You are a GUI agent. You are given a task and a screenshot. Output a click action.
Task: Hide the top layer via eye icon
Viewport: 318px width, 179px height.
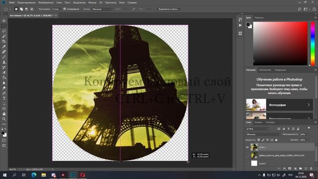click(247, 147)
